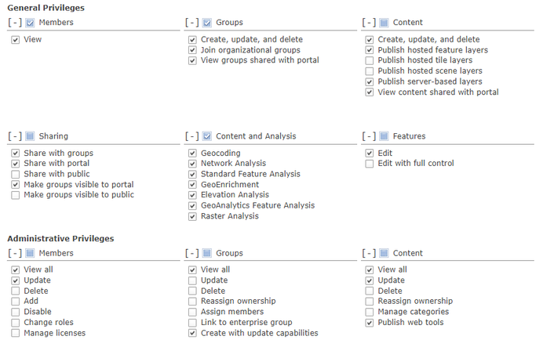This screenshot has width=543, height=347.
Task: Toggle all General Members privileges checkbox
Action: 30,23
